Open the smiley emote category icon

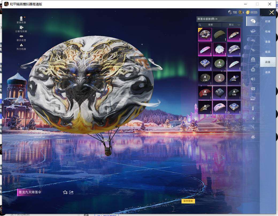[x=253, y=60]
